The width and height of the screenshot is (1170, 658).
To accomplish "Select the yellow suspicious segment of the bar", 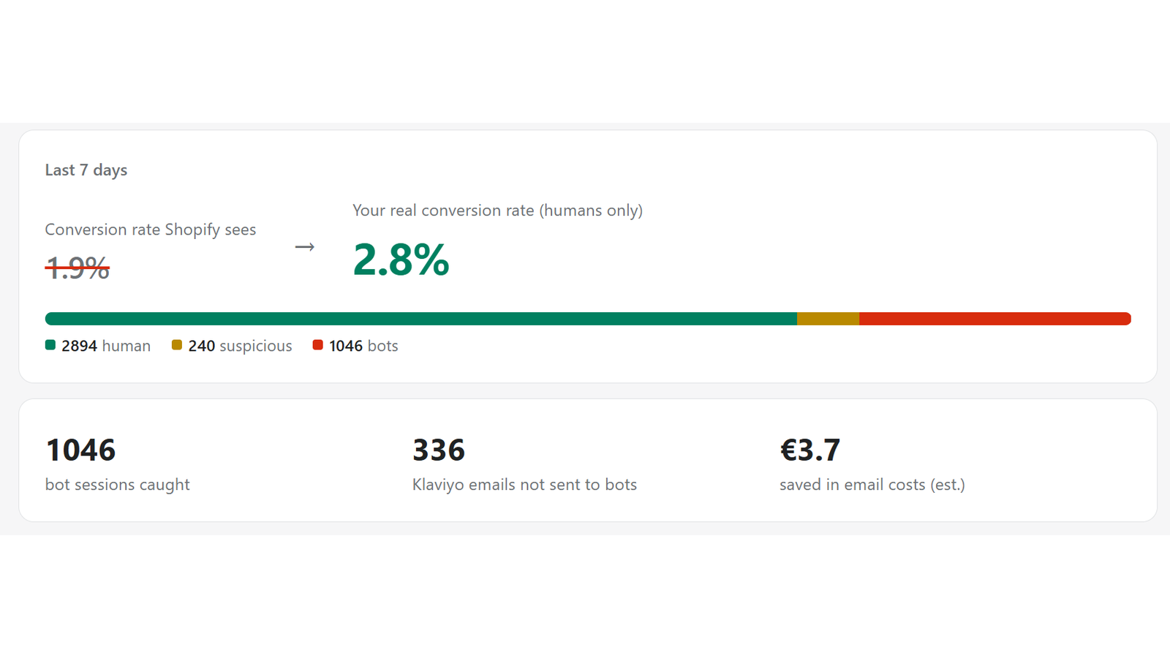I will click(828, 319).
